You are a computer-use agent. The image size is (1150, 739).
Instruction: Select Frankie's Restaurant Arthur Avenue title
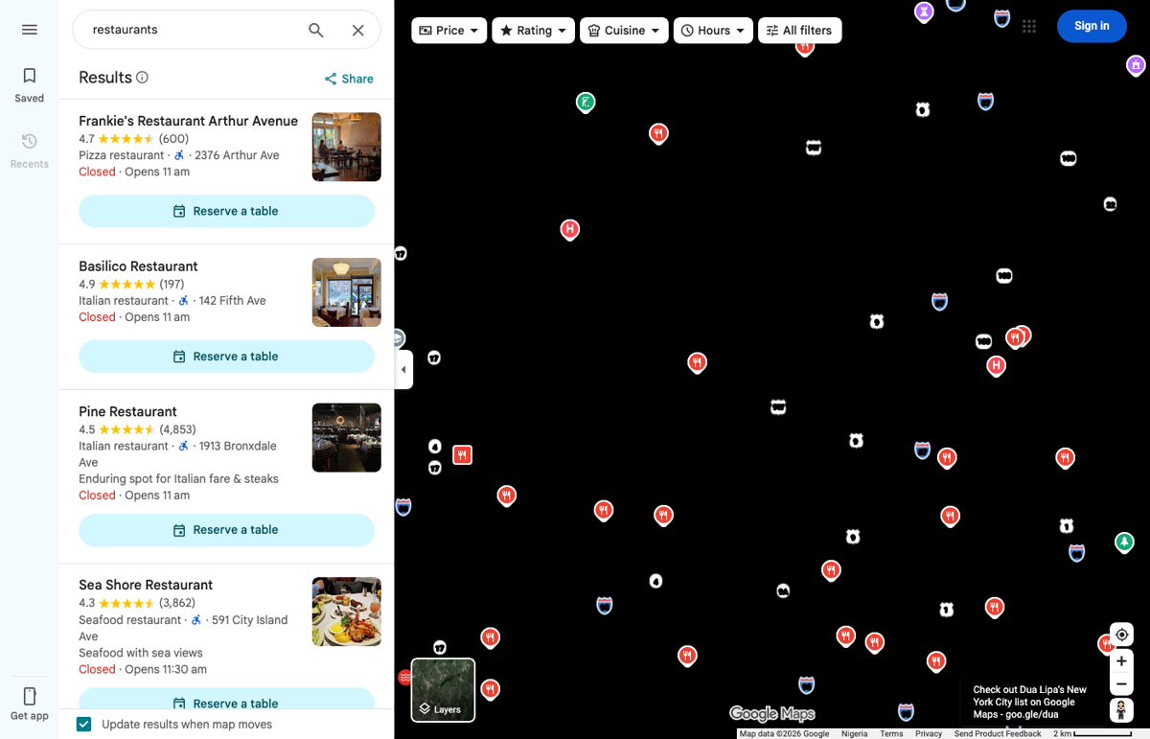click(x=188, y=121)
